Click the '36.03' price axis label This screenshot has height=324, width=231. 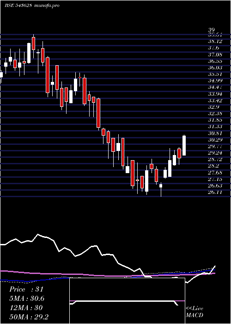(x=215, y=68)
